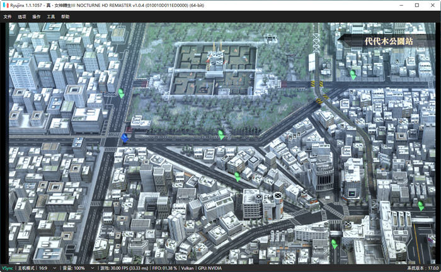The height and width of the screenshot is (272, 441).
Task: Click the FIFO: 01.38 % readout
Action: click(165, 268)
